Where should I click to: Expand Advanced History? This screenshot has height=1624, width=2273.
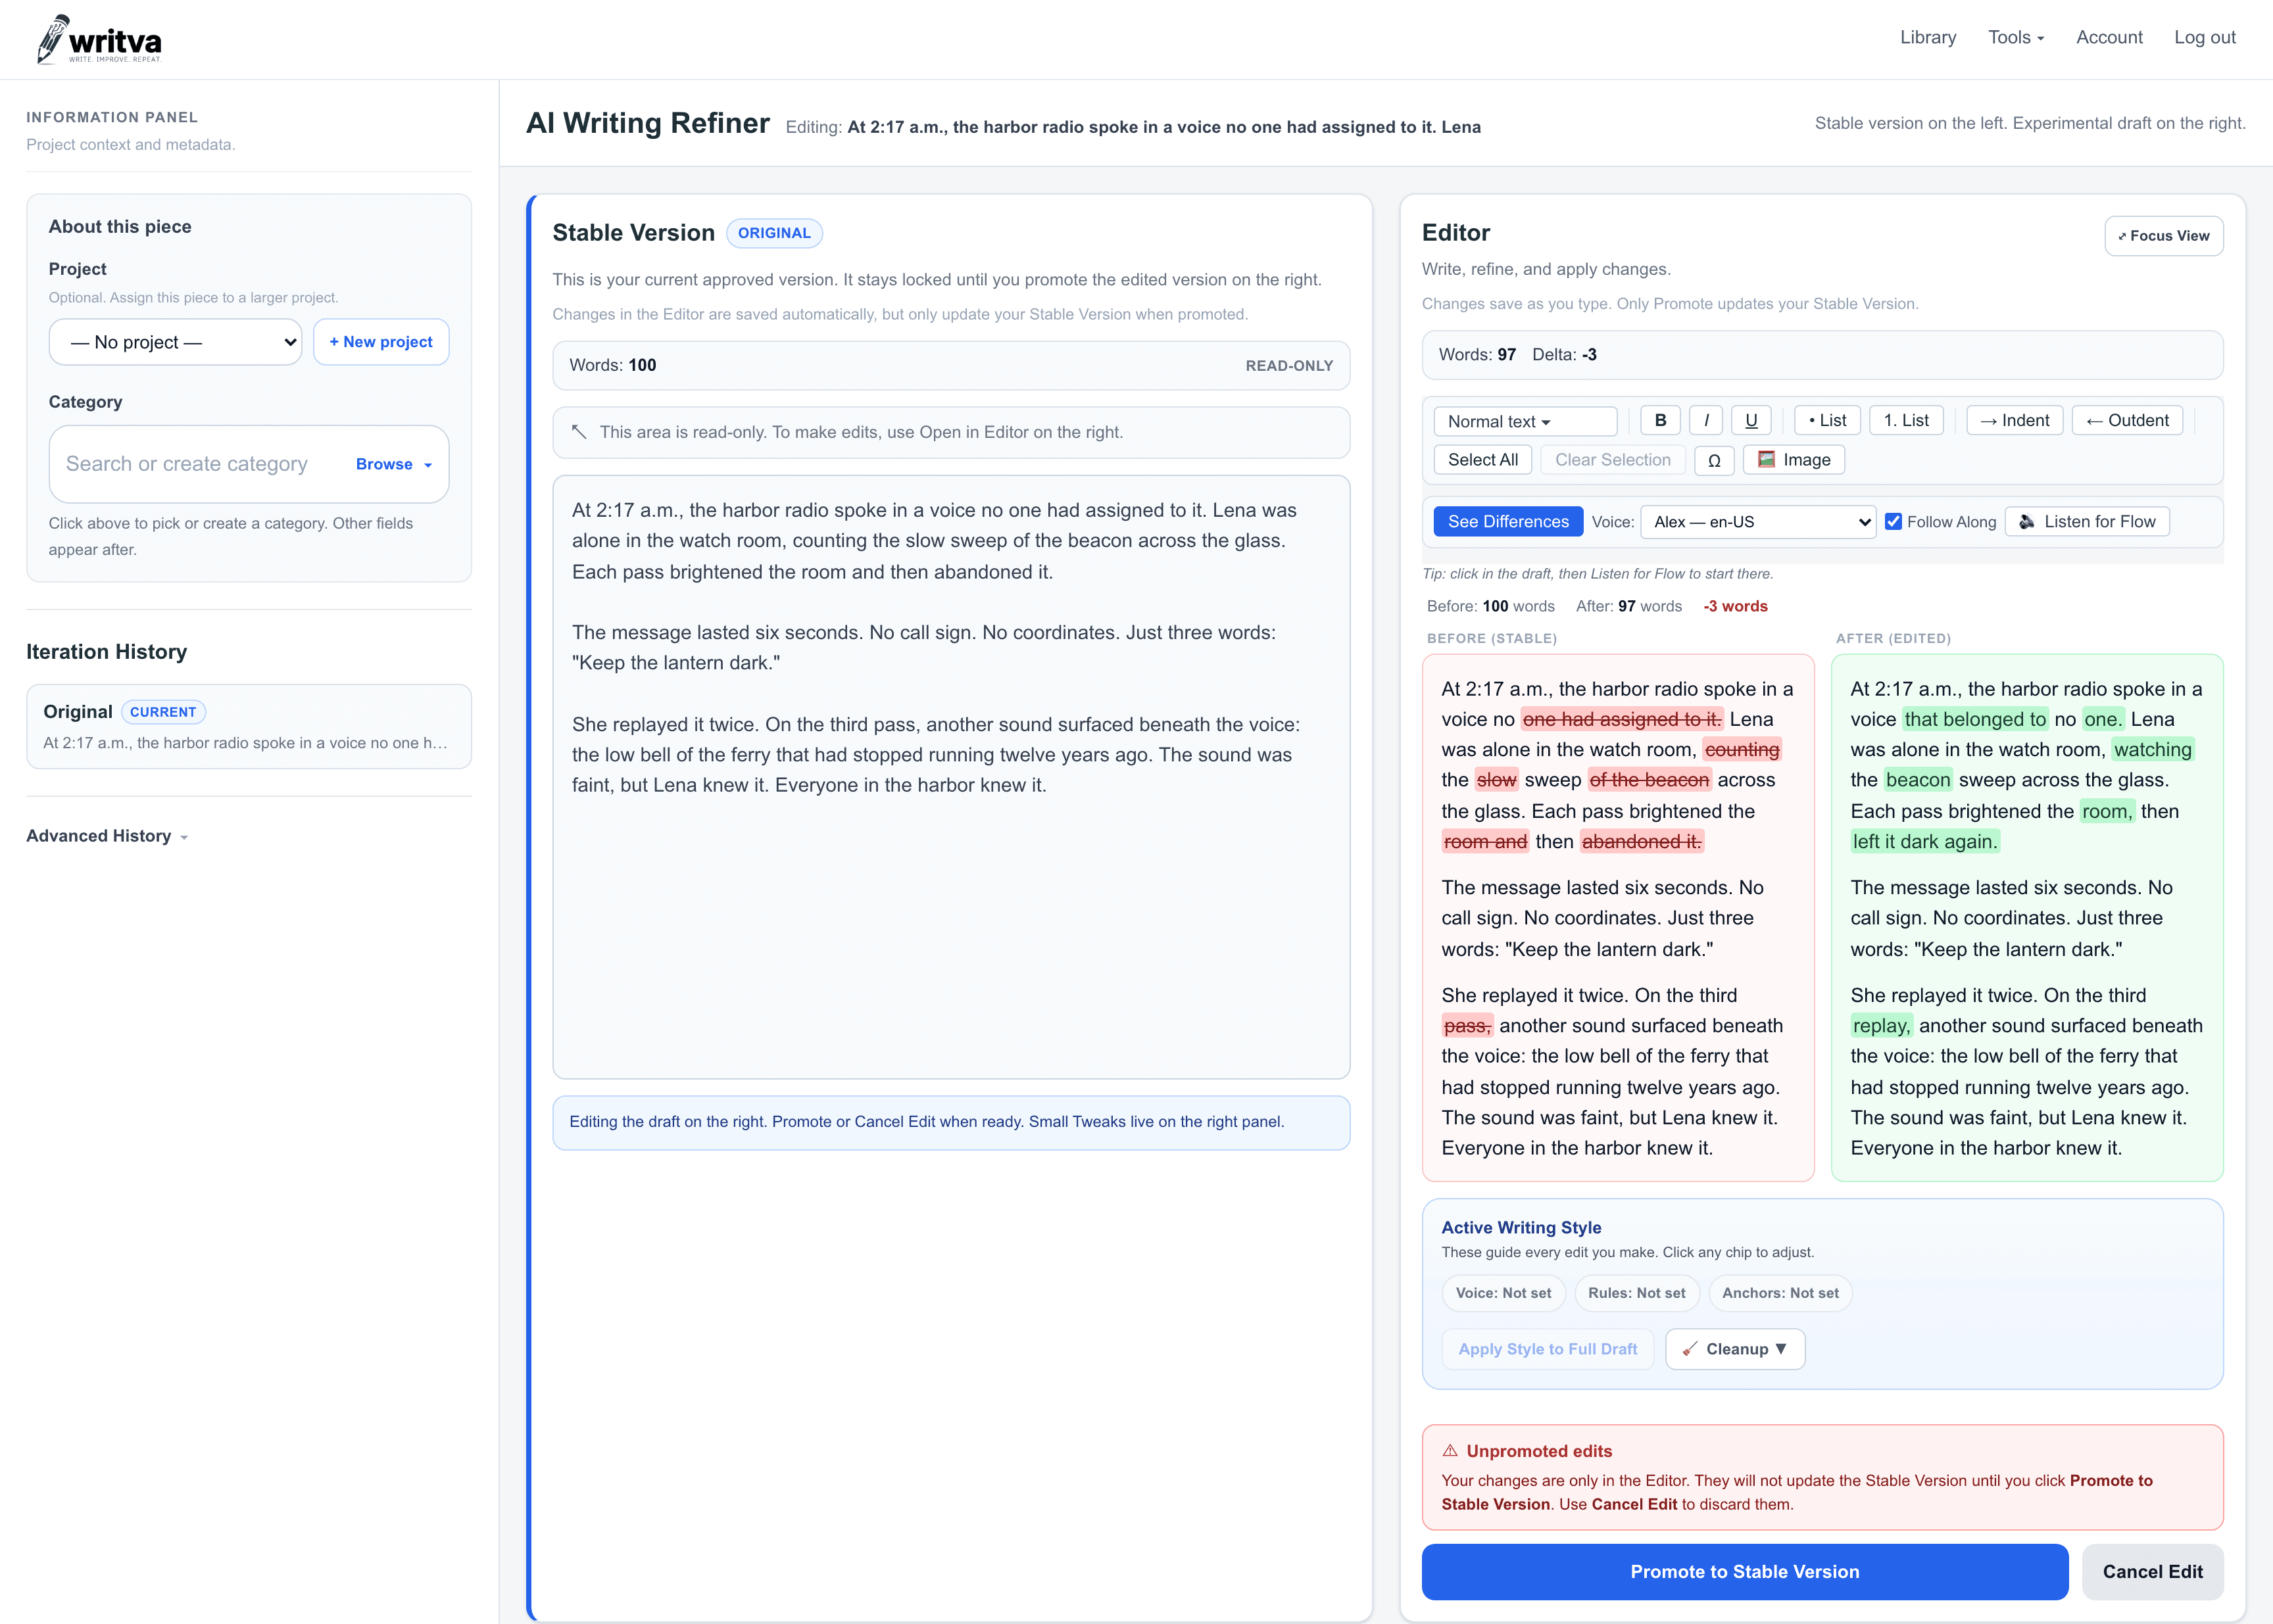pos(107,836)
